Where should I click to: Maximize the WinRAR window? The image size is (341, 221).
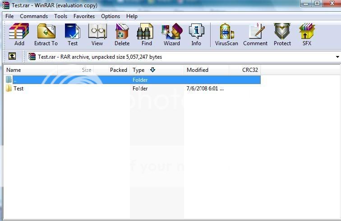pyautogui.click(x=317, y=4)
